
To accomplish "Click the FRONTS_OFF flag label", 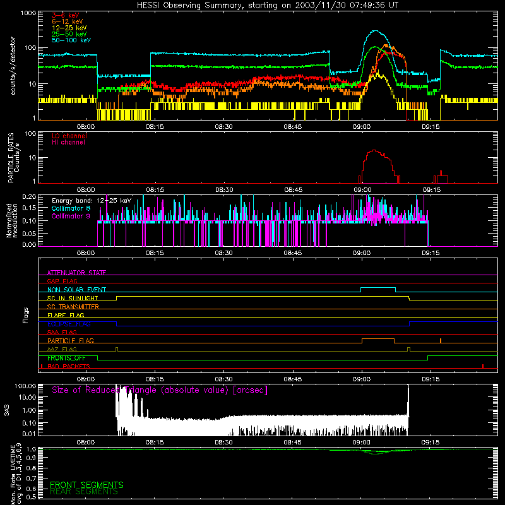I will tap(66, 358).
